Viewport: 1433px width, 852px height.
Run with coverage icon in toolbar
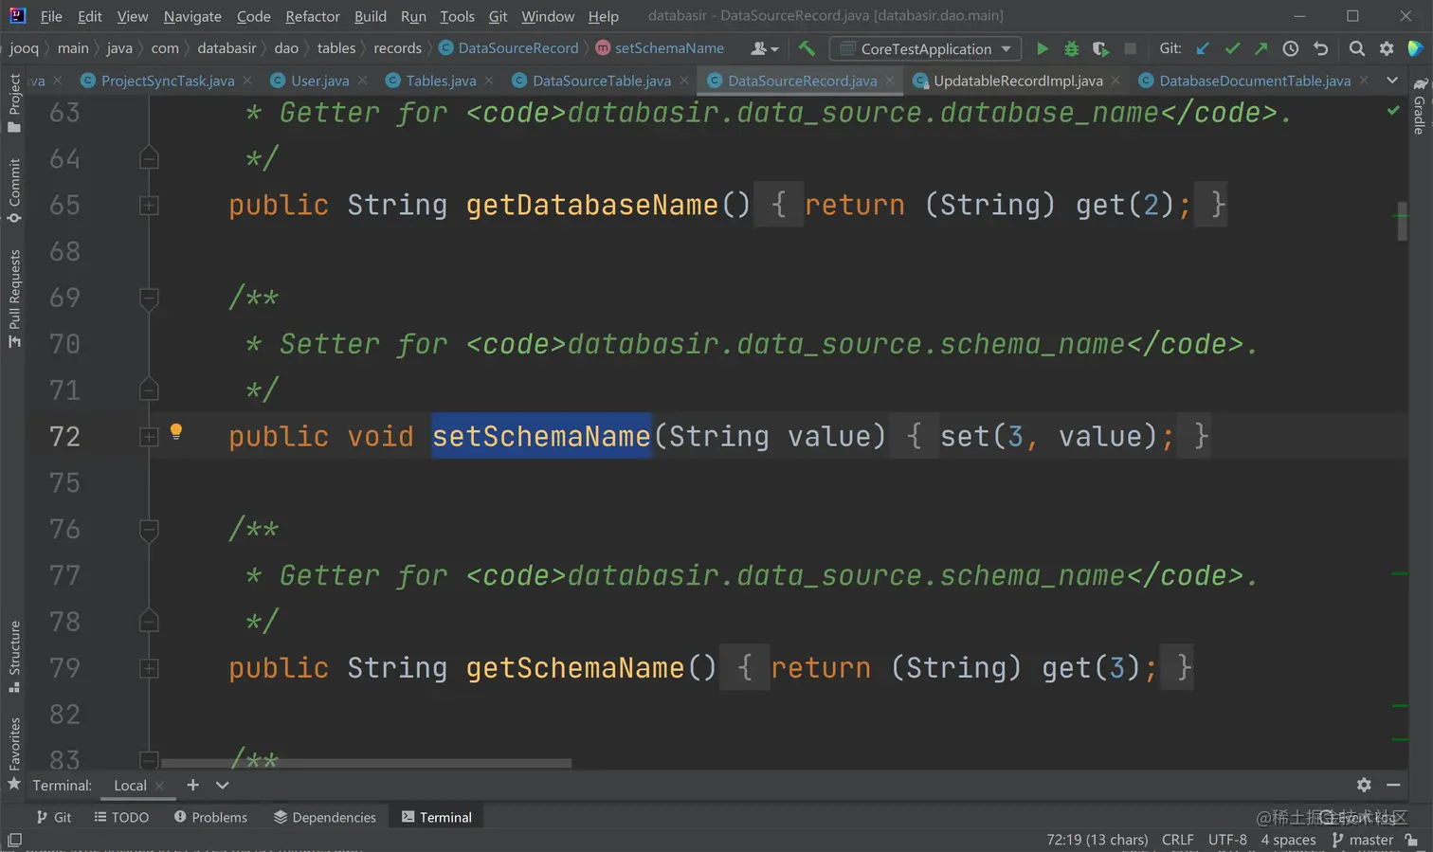pyautogui.click(x=1100, y=48)
